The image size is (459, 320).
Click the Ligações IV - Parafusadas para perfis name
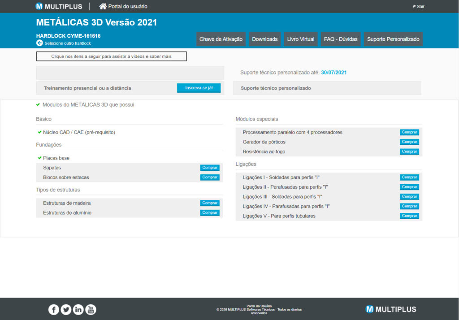(286, 207)
